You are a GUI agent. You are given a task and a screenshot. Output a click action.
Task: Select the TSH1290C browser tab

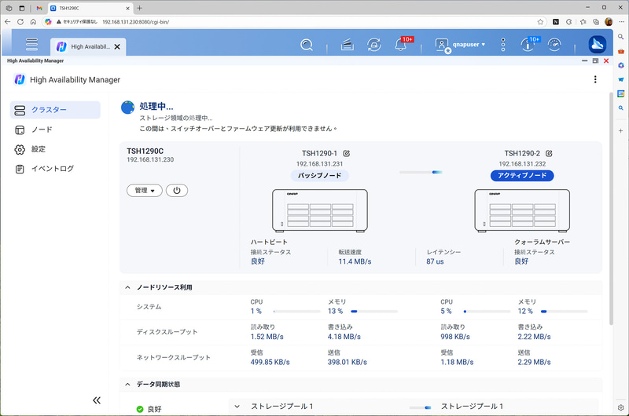(x=90, y=8)
